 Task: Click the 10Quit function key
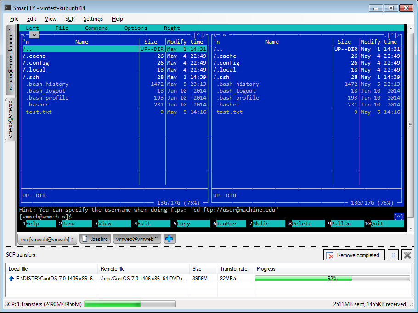pyautogui.click(x=384, y=224)
